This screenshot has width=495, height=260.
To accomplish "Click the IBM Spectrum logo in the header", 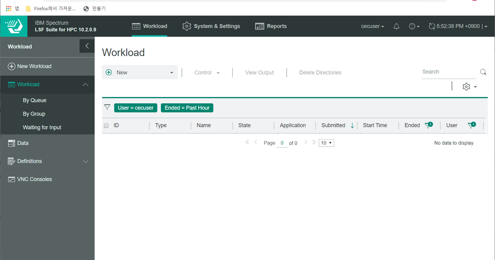I will pyautogui.click(x=13, y=26).
